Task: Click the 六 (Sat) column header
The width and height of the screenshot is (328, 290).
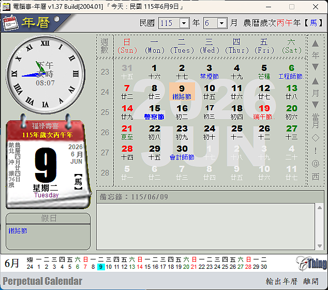Action: (292, 46)
